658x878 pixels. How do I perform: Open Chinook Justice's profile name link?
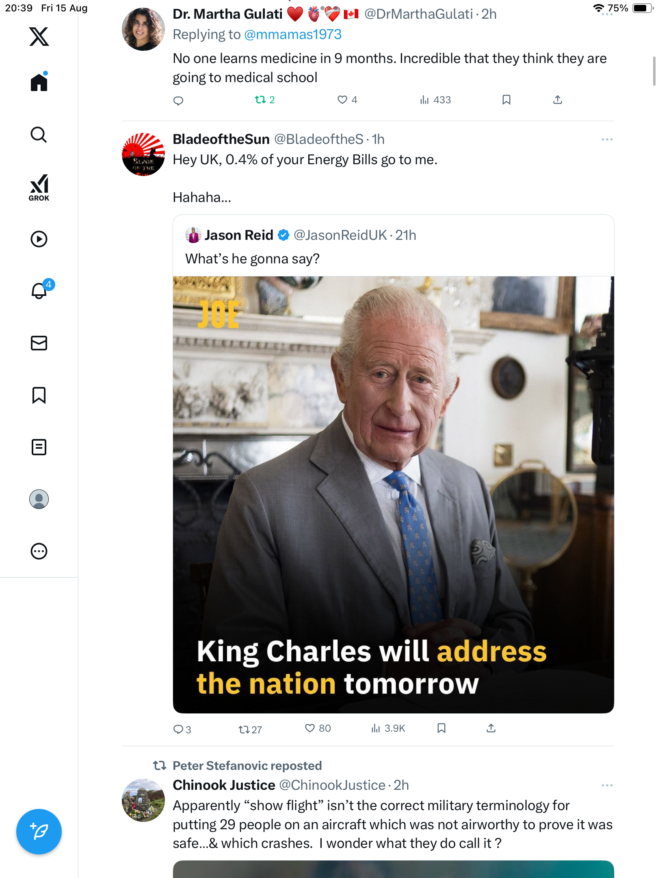coord(224,785)
